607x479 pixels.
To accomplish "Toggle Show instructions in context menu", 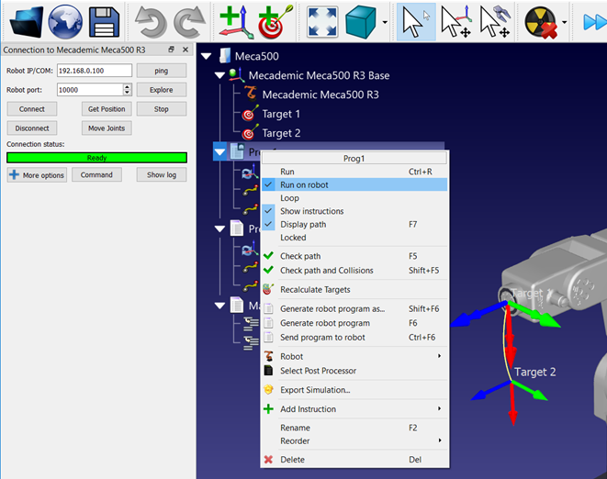I will click(311, 211).
